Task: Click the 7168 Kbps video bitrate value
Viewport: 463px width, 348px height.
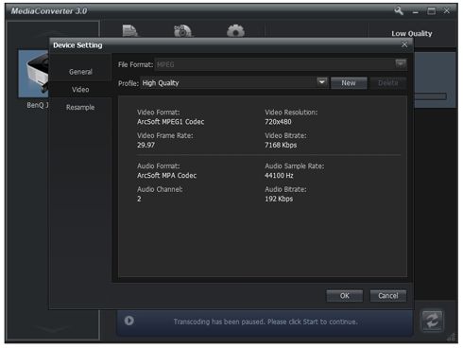Action: [x=281, y=145]
